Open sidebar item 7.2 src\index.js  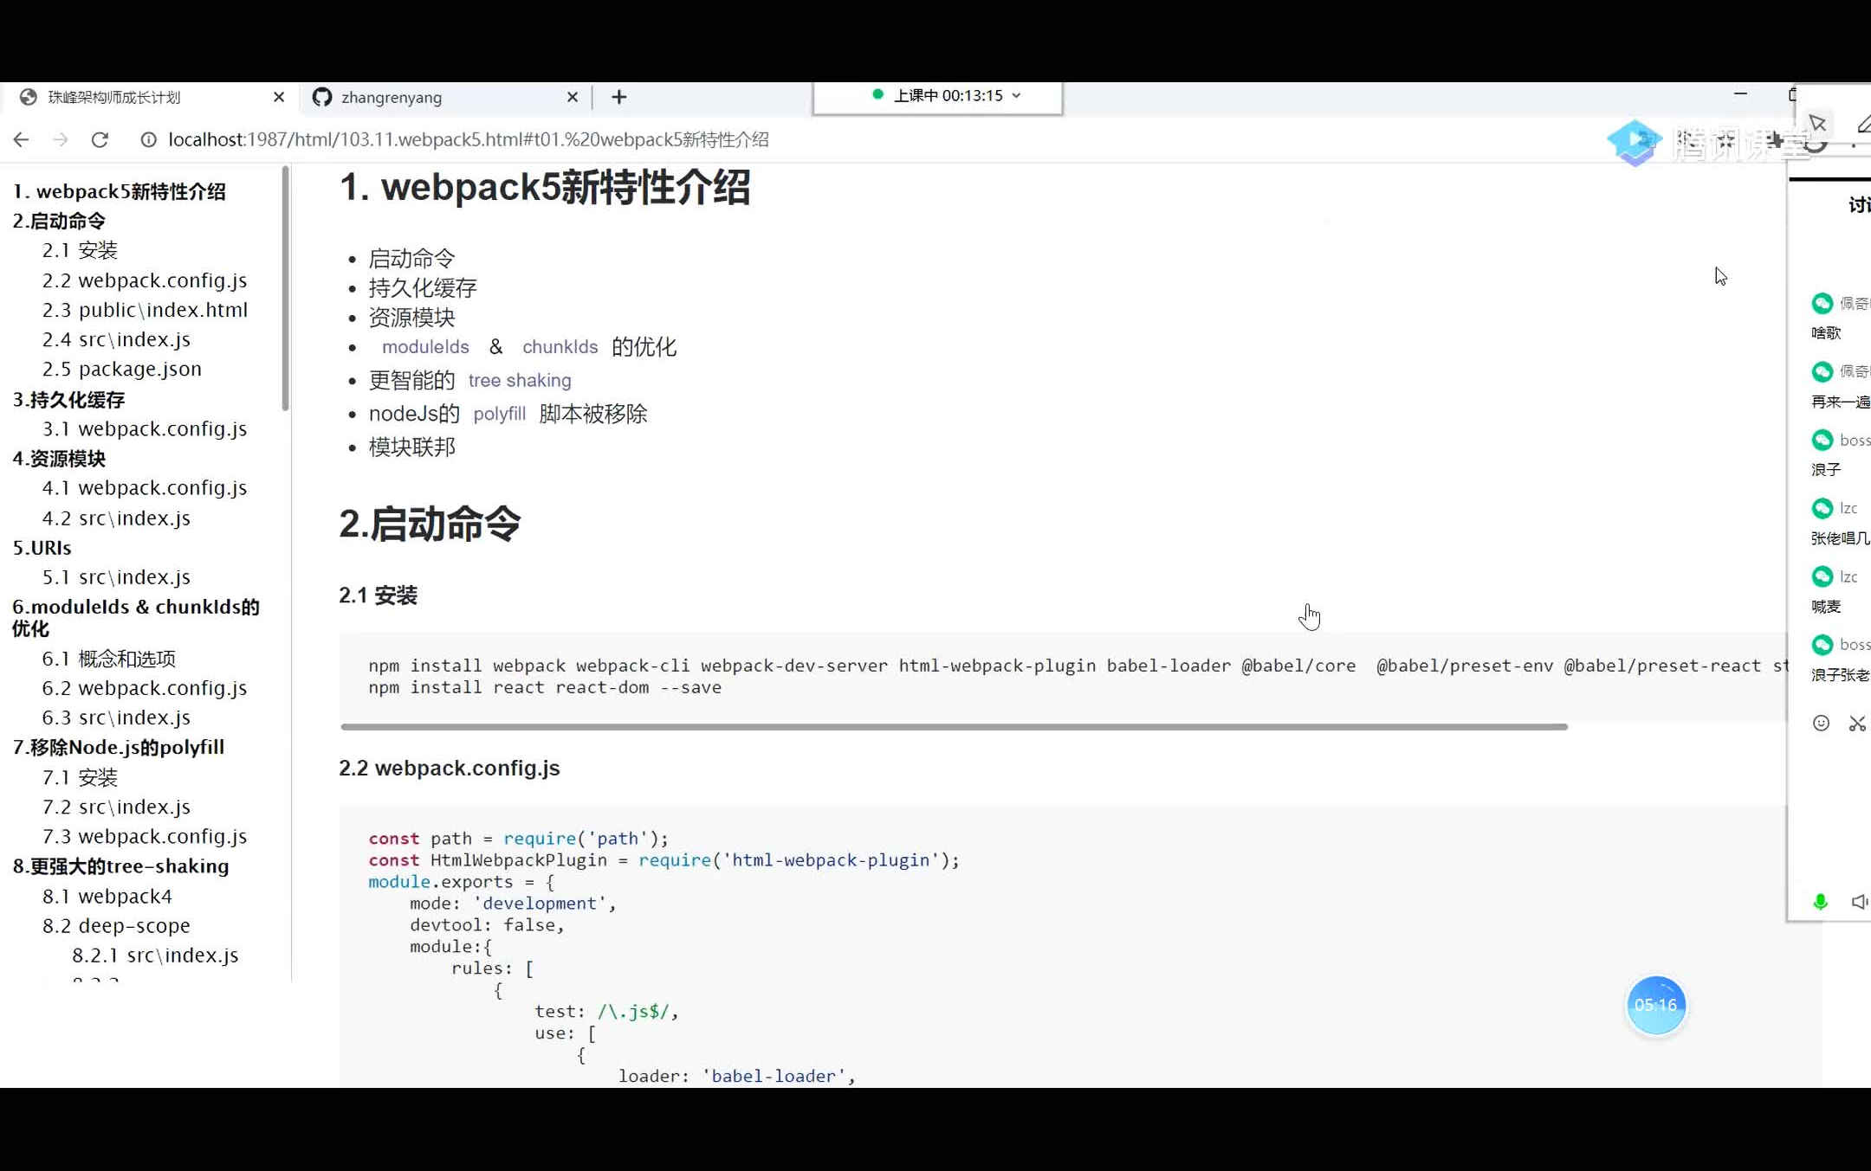pos(116,807)
